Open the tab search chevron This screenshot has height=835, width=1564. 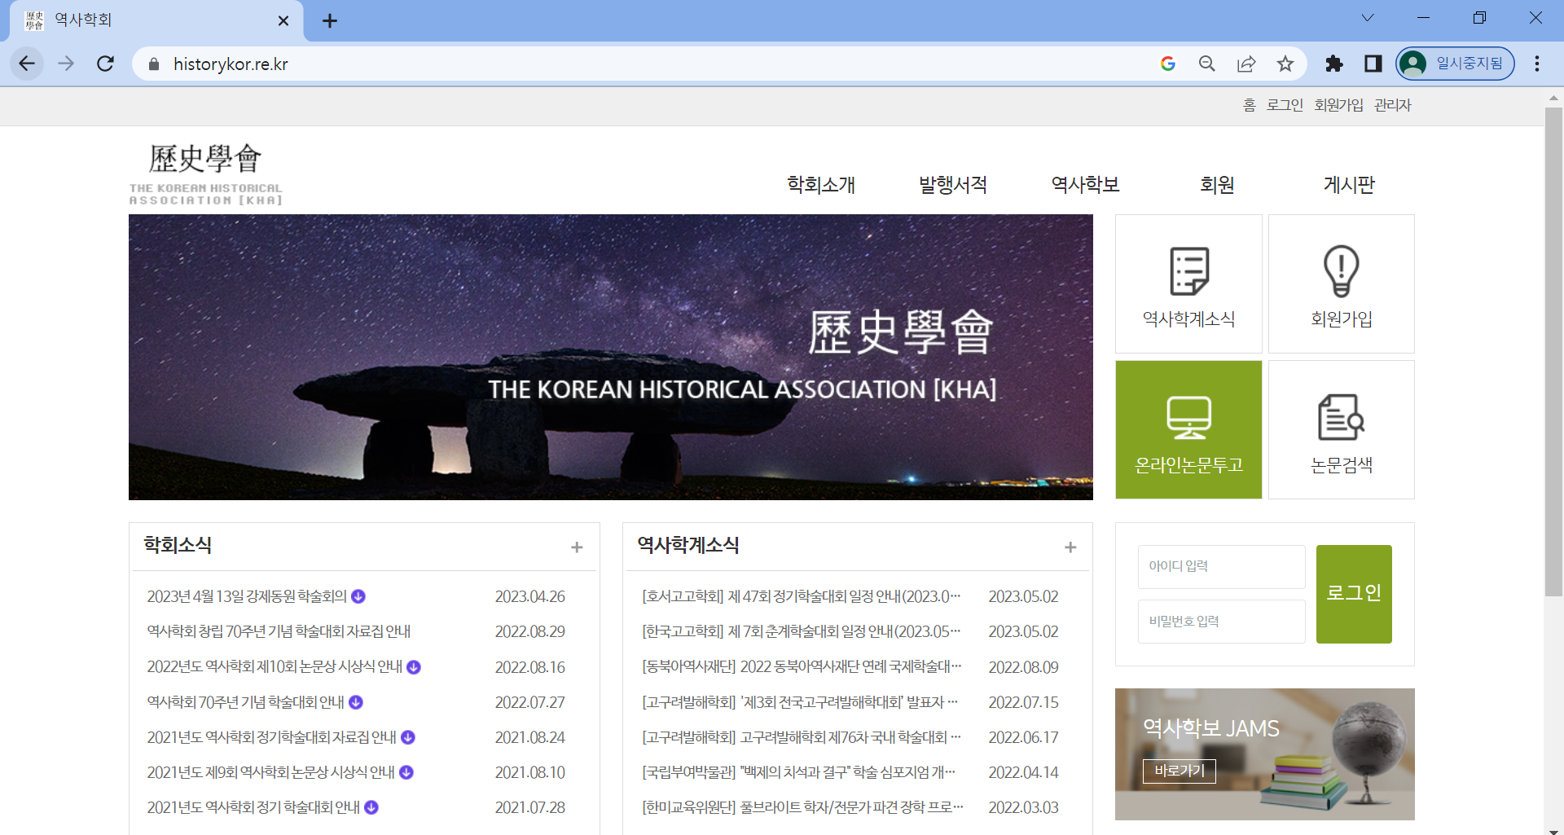coord(1368,18)
